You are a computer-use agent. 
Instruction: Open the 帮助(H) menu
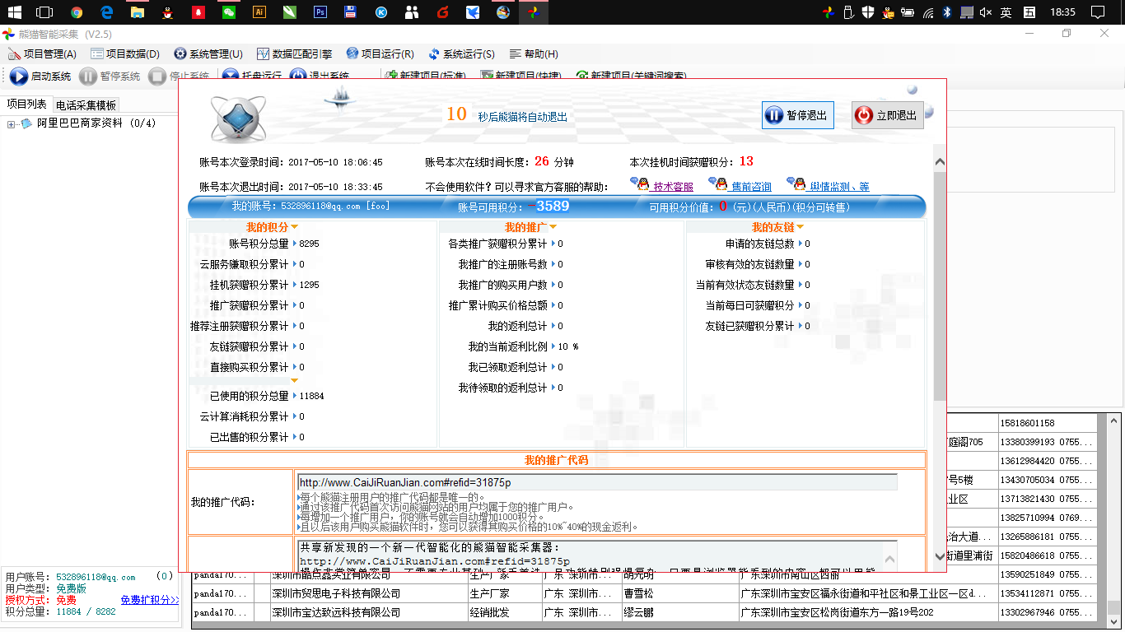[534, 54]
